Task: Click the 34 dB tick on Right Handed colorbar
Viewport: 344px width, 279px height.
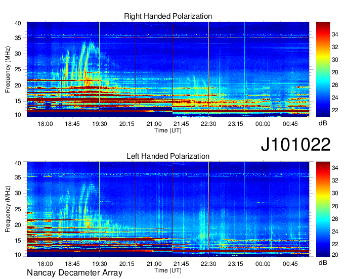Action: pyautogui.click(x=335, y=34)
